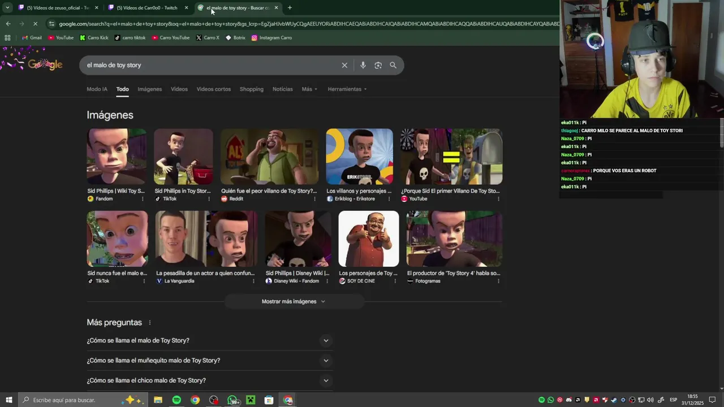The height and width of the screenshot is (407, 724).
Task: Open Google Lens image search icon
Action: (x=378, y=65)
